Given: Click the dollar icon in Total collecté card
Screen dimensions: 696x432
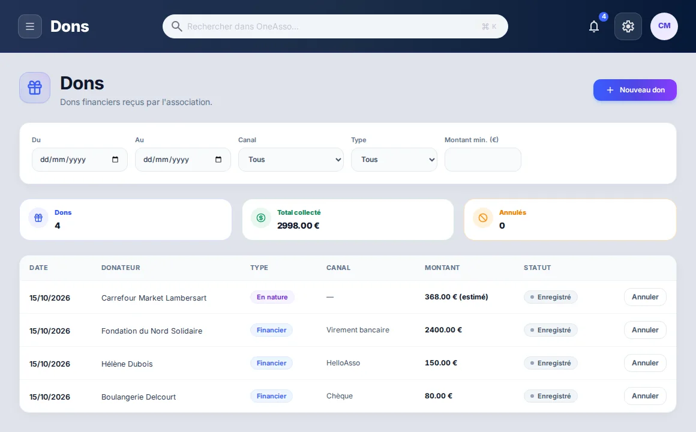Looking at the screenshot, I should tap(261, 218).
